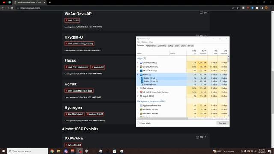Open Chrome from the Windows taskbar
The height and width of the screenshot is (154, 274).
[52, 151]
